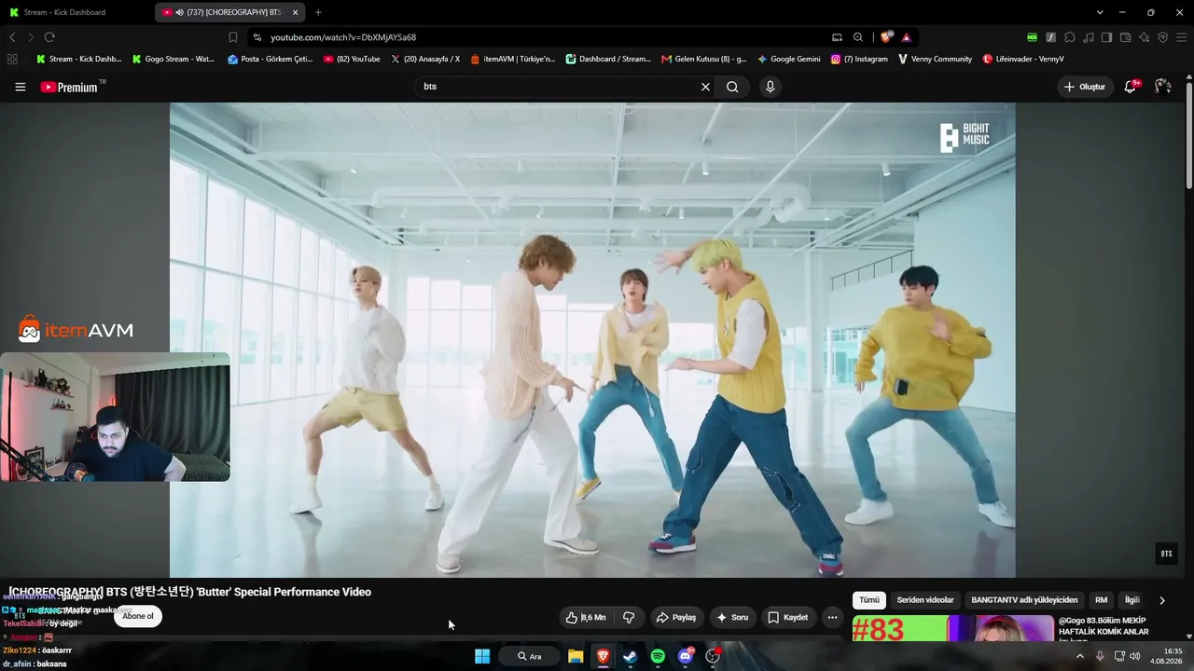Select the RM filter chip

click(1102, 600)
